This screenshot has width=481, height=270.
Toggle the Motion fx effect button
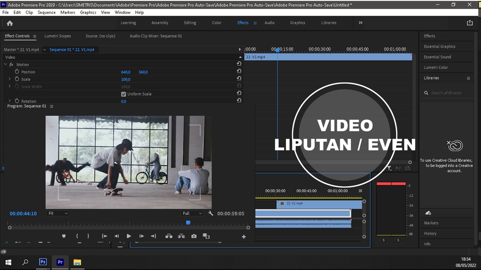point(12,65)
